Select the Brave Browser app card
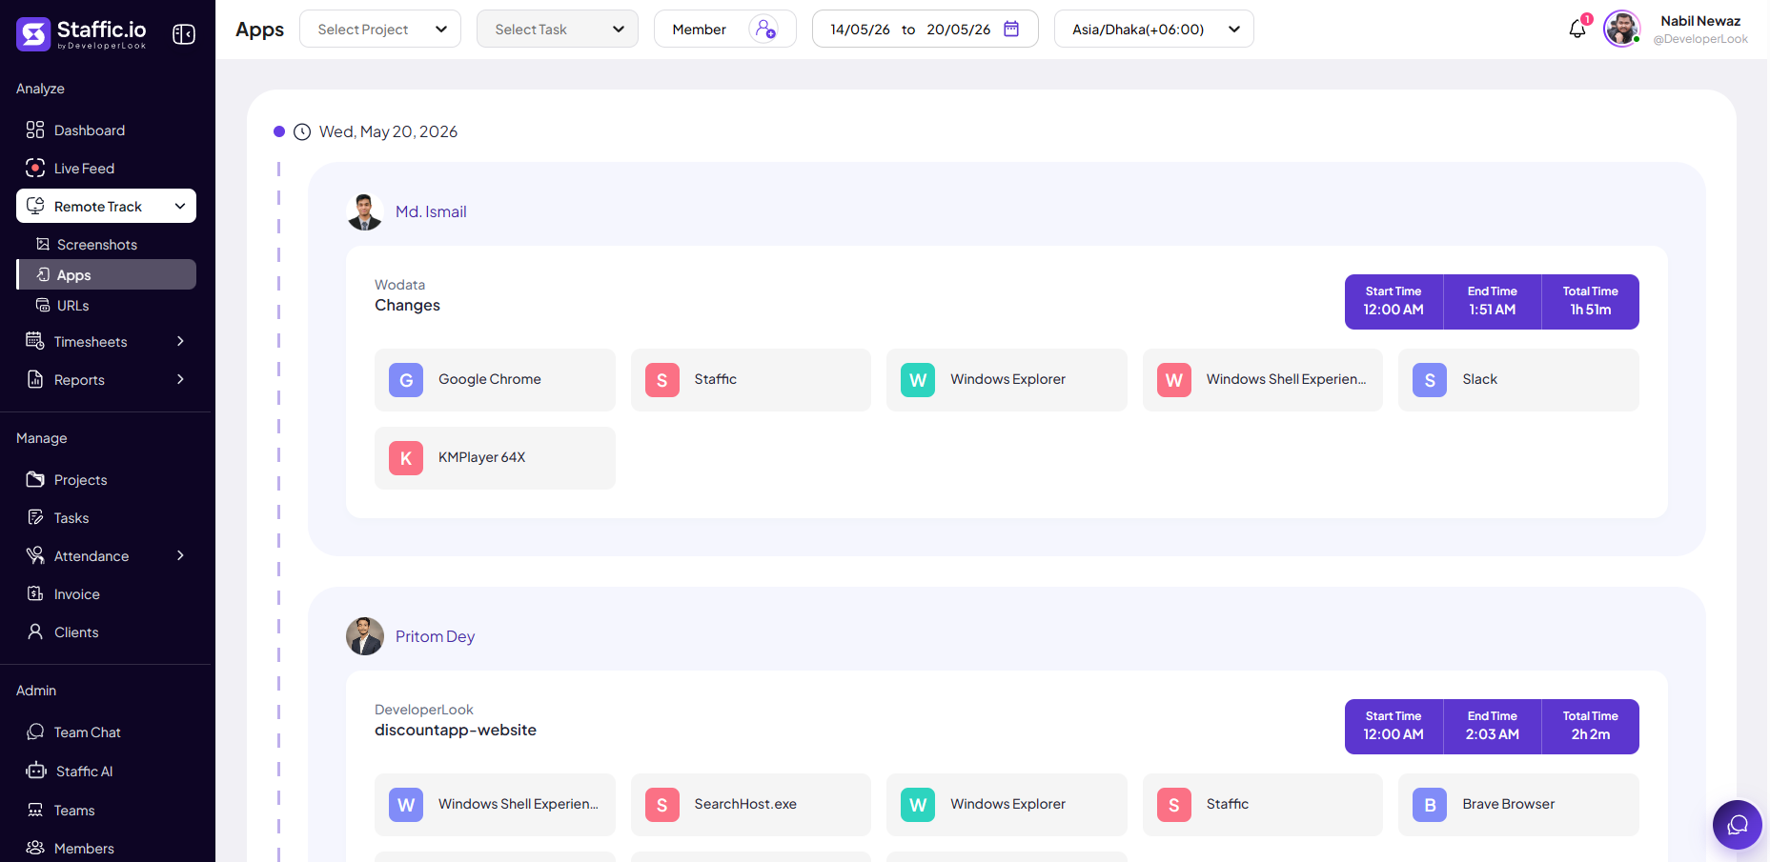 pos(1518,805)
